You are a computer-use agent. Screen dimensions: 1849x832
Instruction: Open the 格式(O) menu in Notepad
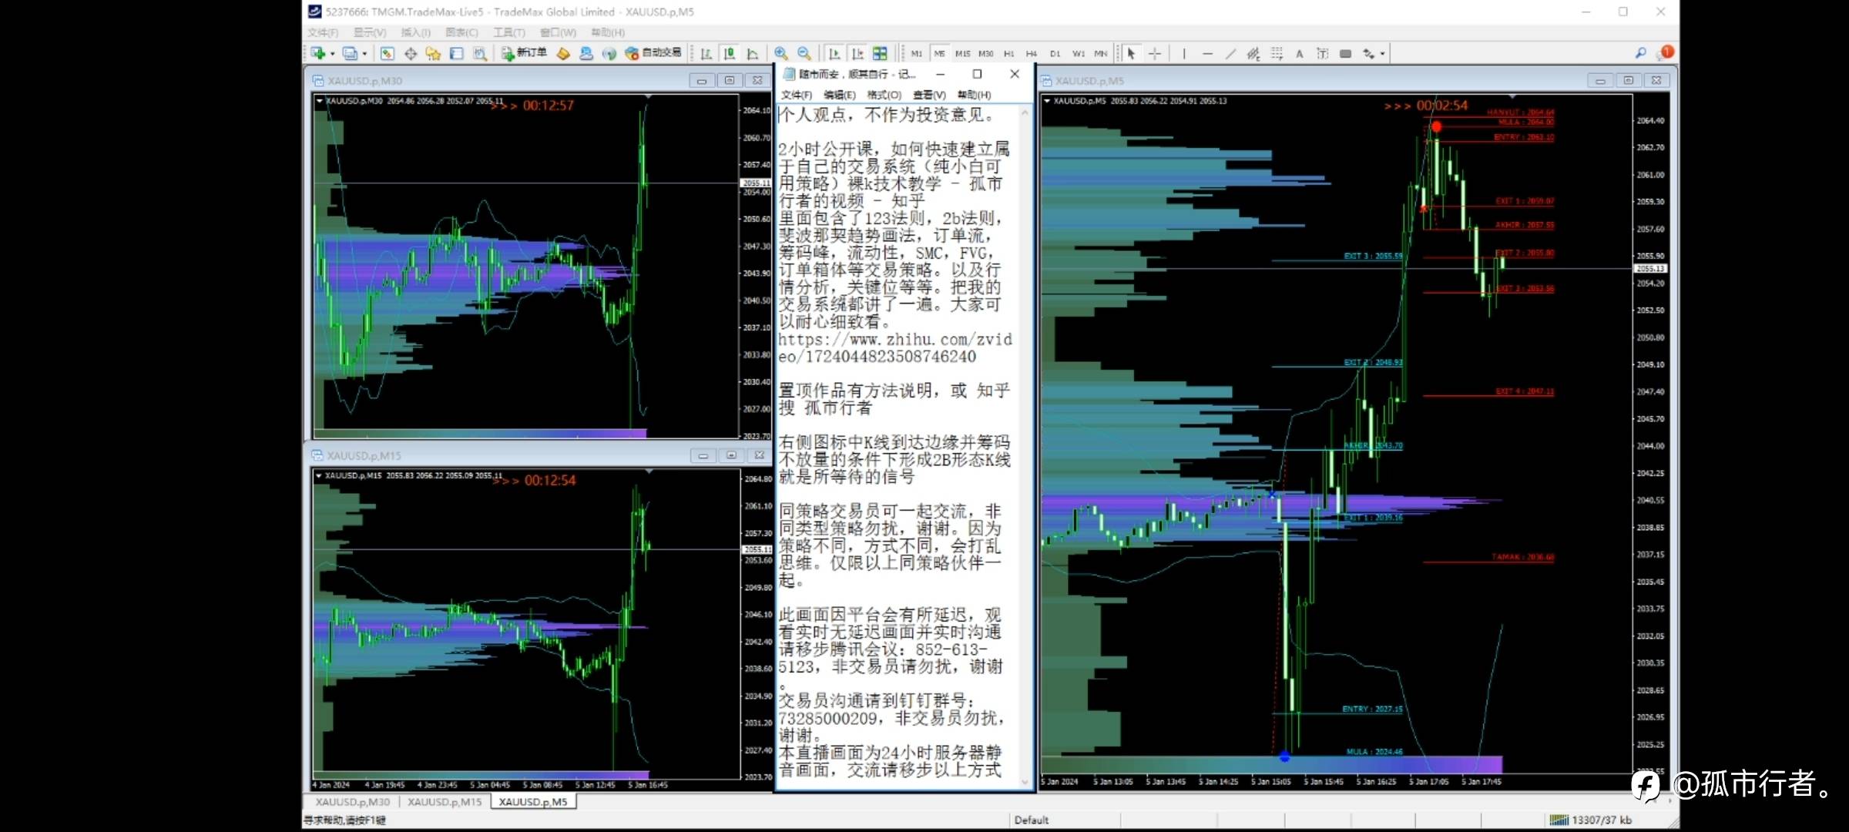(884, 95)
